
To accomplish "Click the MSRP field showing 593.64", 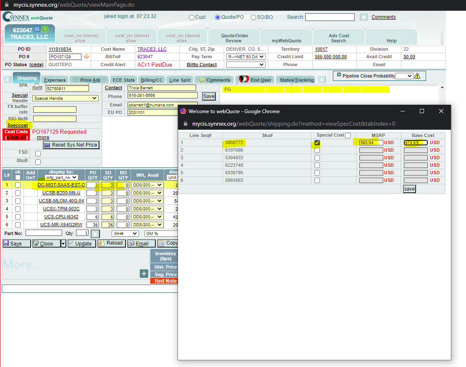I will tap(371, 143).
